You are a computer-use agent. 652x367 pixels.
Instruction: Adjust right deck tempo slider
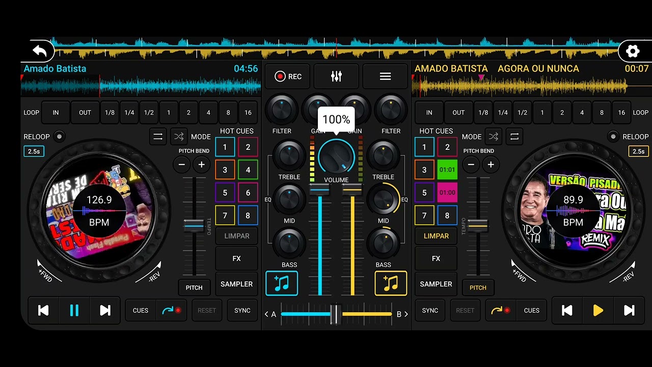pos(478,225)
